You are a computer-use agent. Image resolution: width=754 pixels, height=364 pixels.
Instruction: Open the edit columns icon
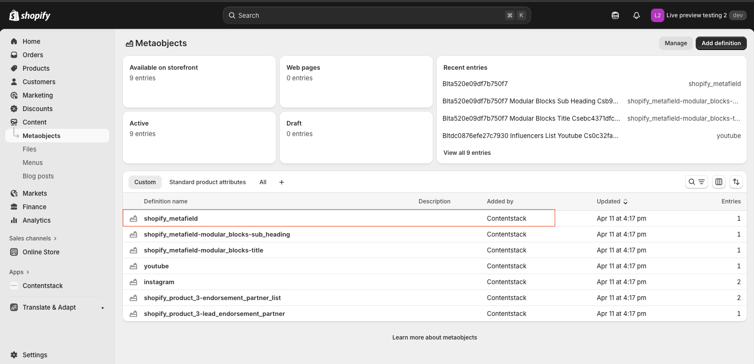[x=719, y=182]
